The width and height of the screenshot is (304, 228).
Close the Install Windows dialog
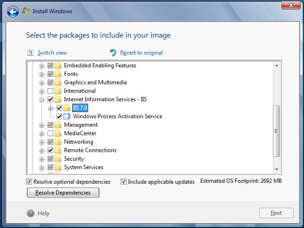[x=291, y=5]
